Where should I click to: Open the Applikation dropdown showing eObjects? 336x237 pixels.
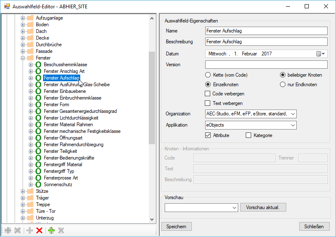click(x=293, y=125)
